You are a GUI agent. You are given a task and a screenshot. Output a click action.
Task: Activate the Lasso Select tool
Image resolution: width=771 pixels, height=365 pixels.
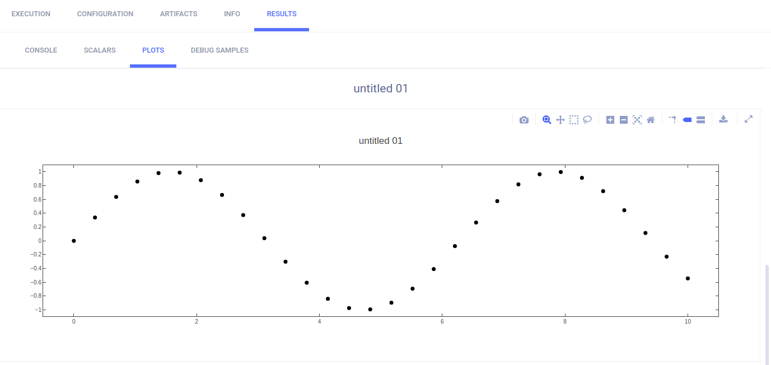[587, 120]
